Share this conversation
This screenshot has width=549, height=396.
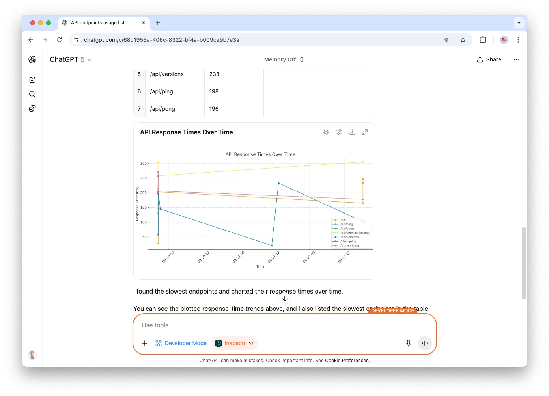click(x=489, y=59)
